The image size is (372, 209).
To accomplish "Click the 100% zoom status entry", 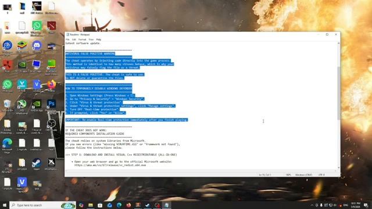I will point(288,175).
